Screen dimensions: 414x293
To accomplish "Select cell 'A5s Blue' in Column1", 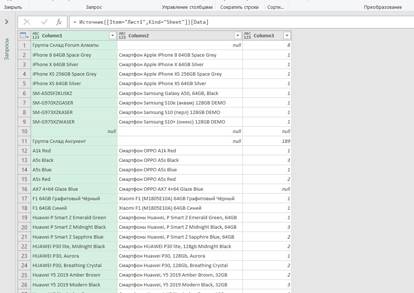I will click(74, 170).
